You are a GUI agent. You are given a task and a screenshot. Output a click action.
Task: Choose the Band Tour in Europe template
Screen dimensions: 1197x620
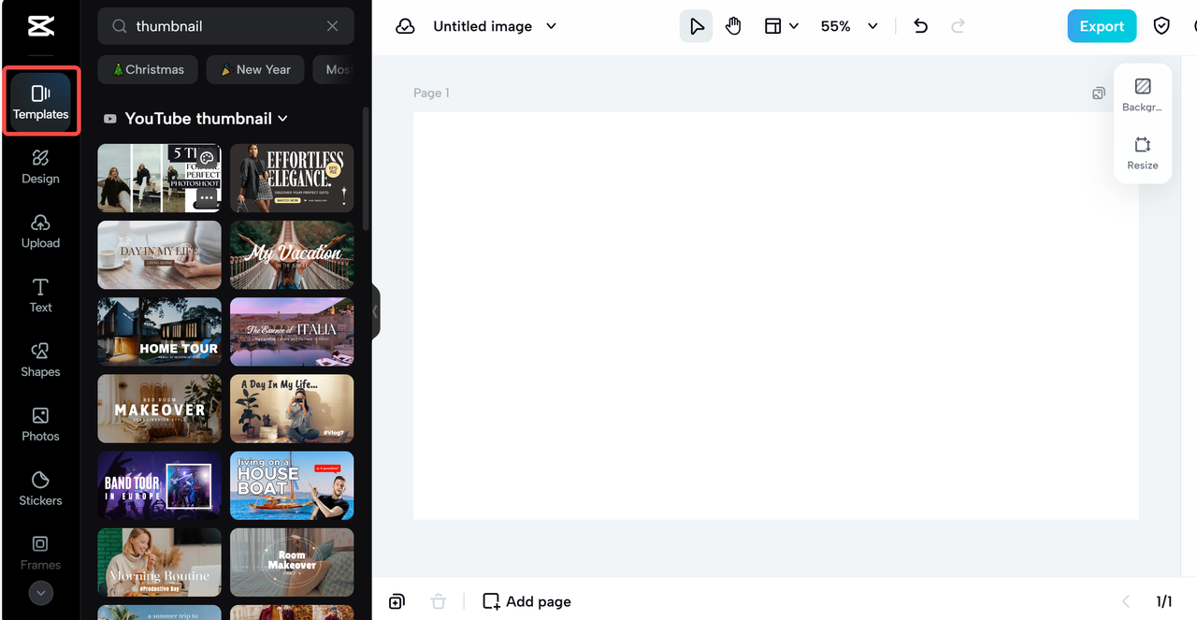pos(160,485)
